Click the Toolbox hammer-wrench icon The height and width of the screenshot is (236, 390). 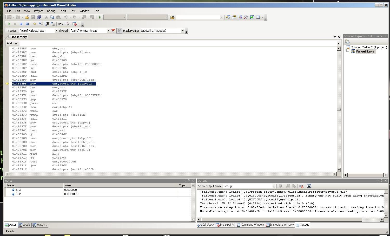coord(246,17)
